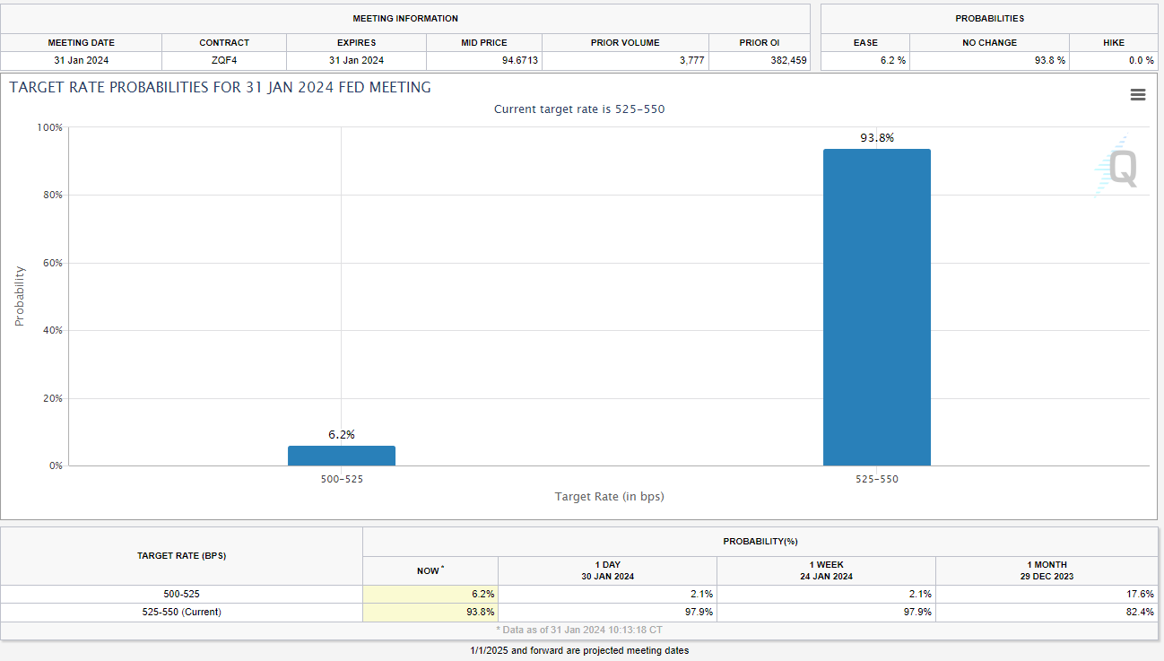The image size is (1164, 661).
Task: Select the 93.8% bar data label
Action: pos(877,137)
